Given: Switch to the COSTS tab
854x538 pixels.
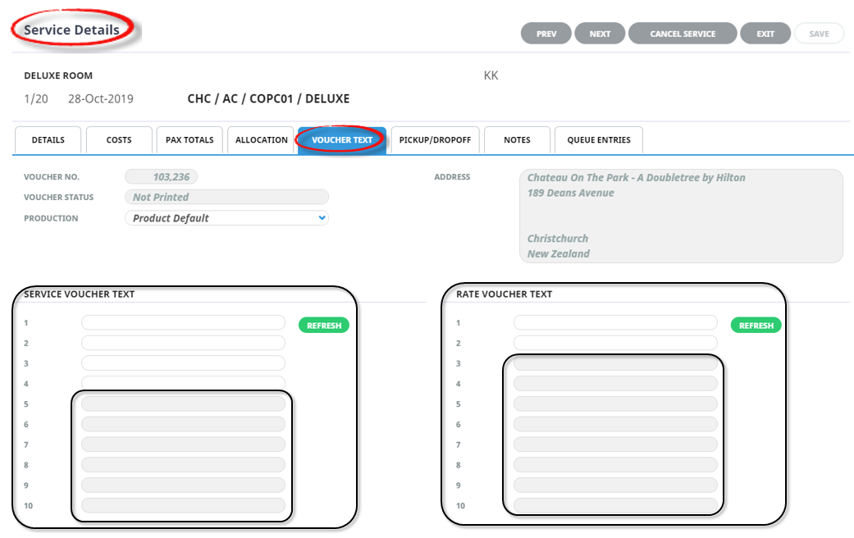Looking at the screenshot, I should pos(119,140).
